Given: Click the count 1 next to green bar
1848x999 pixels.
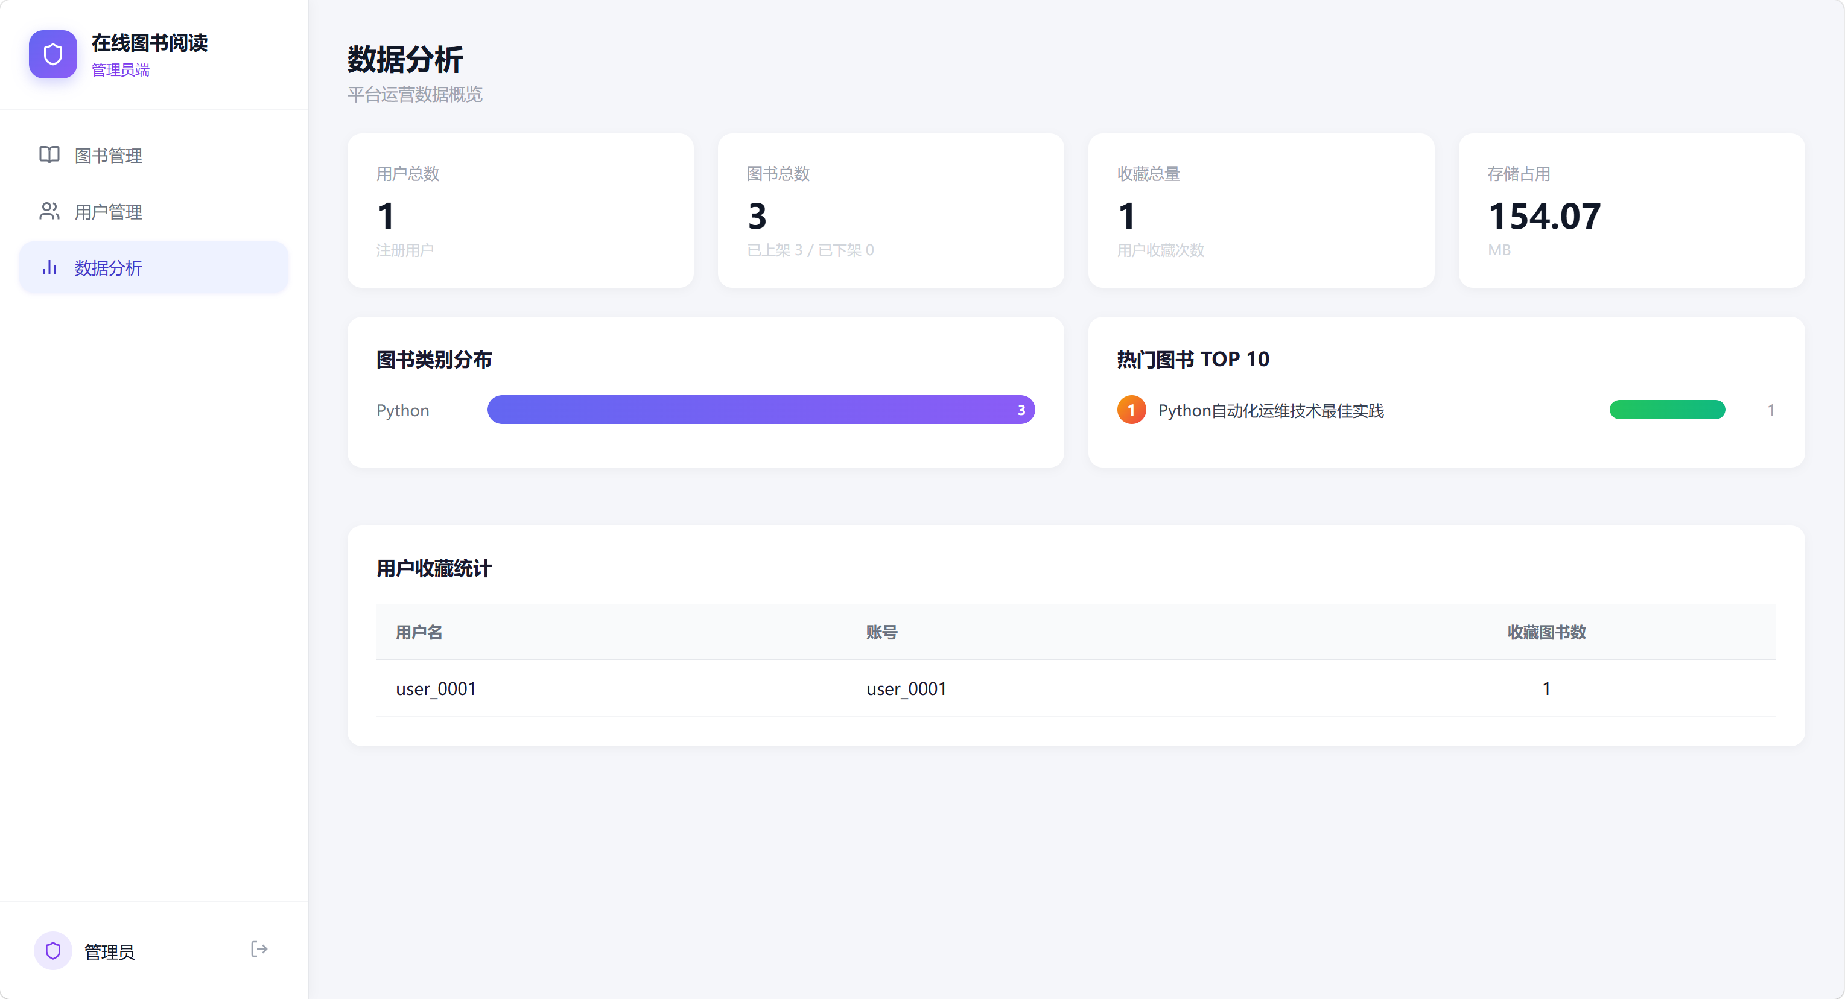Looking at the screenshot, I should click(x=1771, y=410).
